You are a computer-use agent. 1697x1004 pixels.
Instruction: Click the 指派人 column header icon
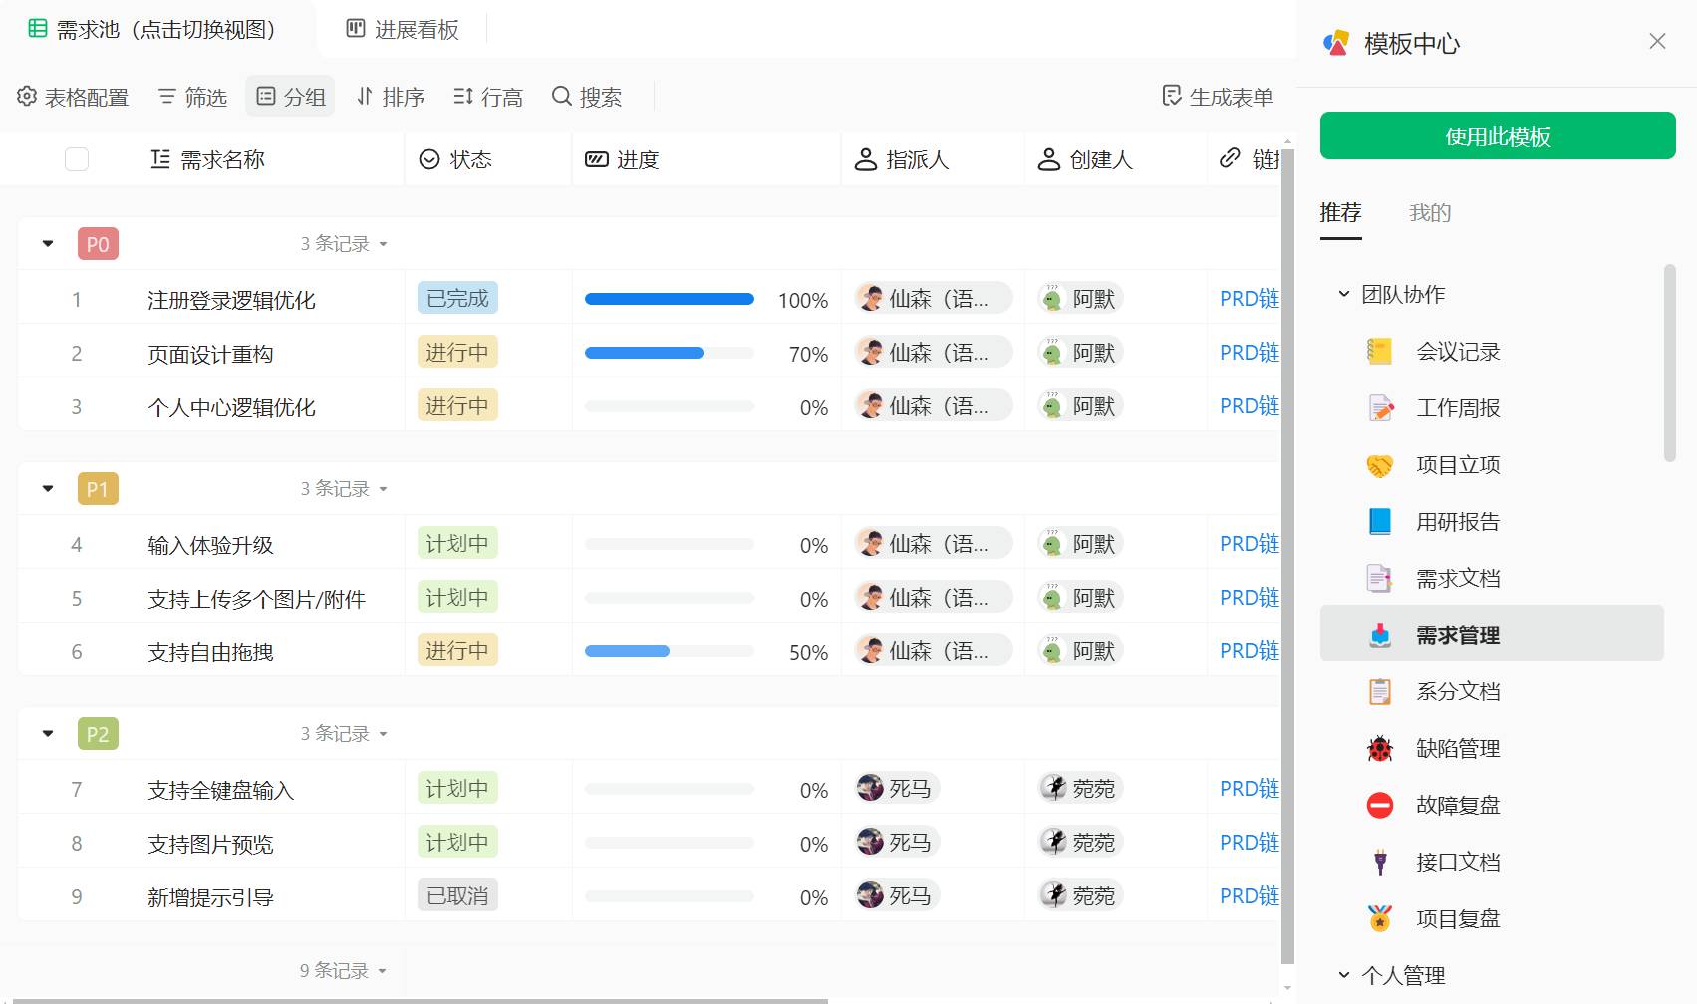(866, 159)
